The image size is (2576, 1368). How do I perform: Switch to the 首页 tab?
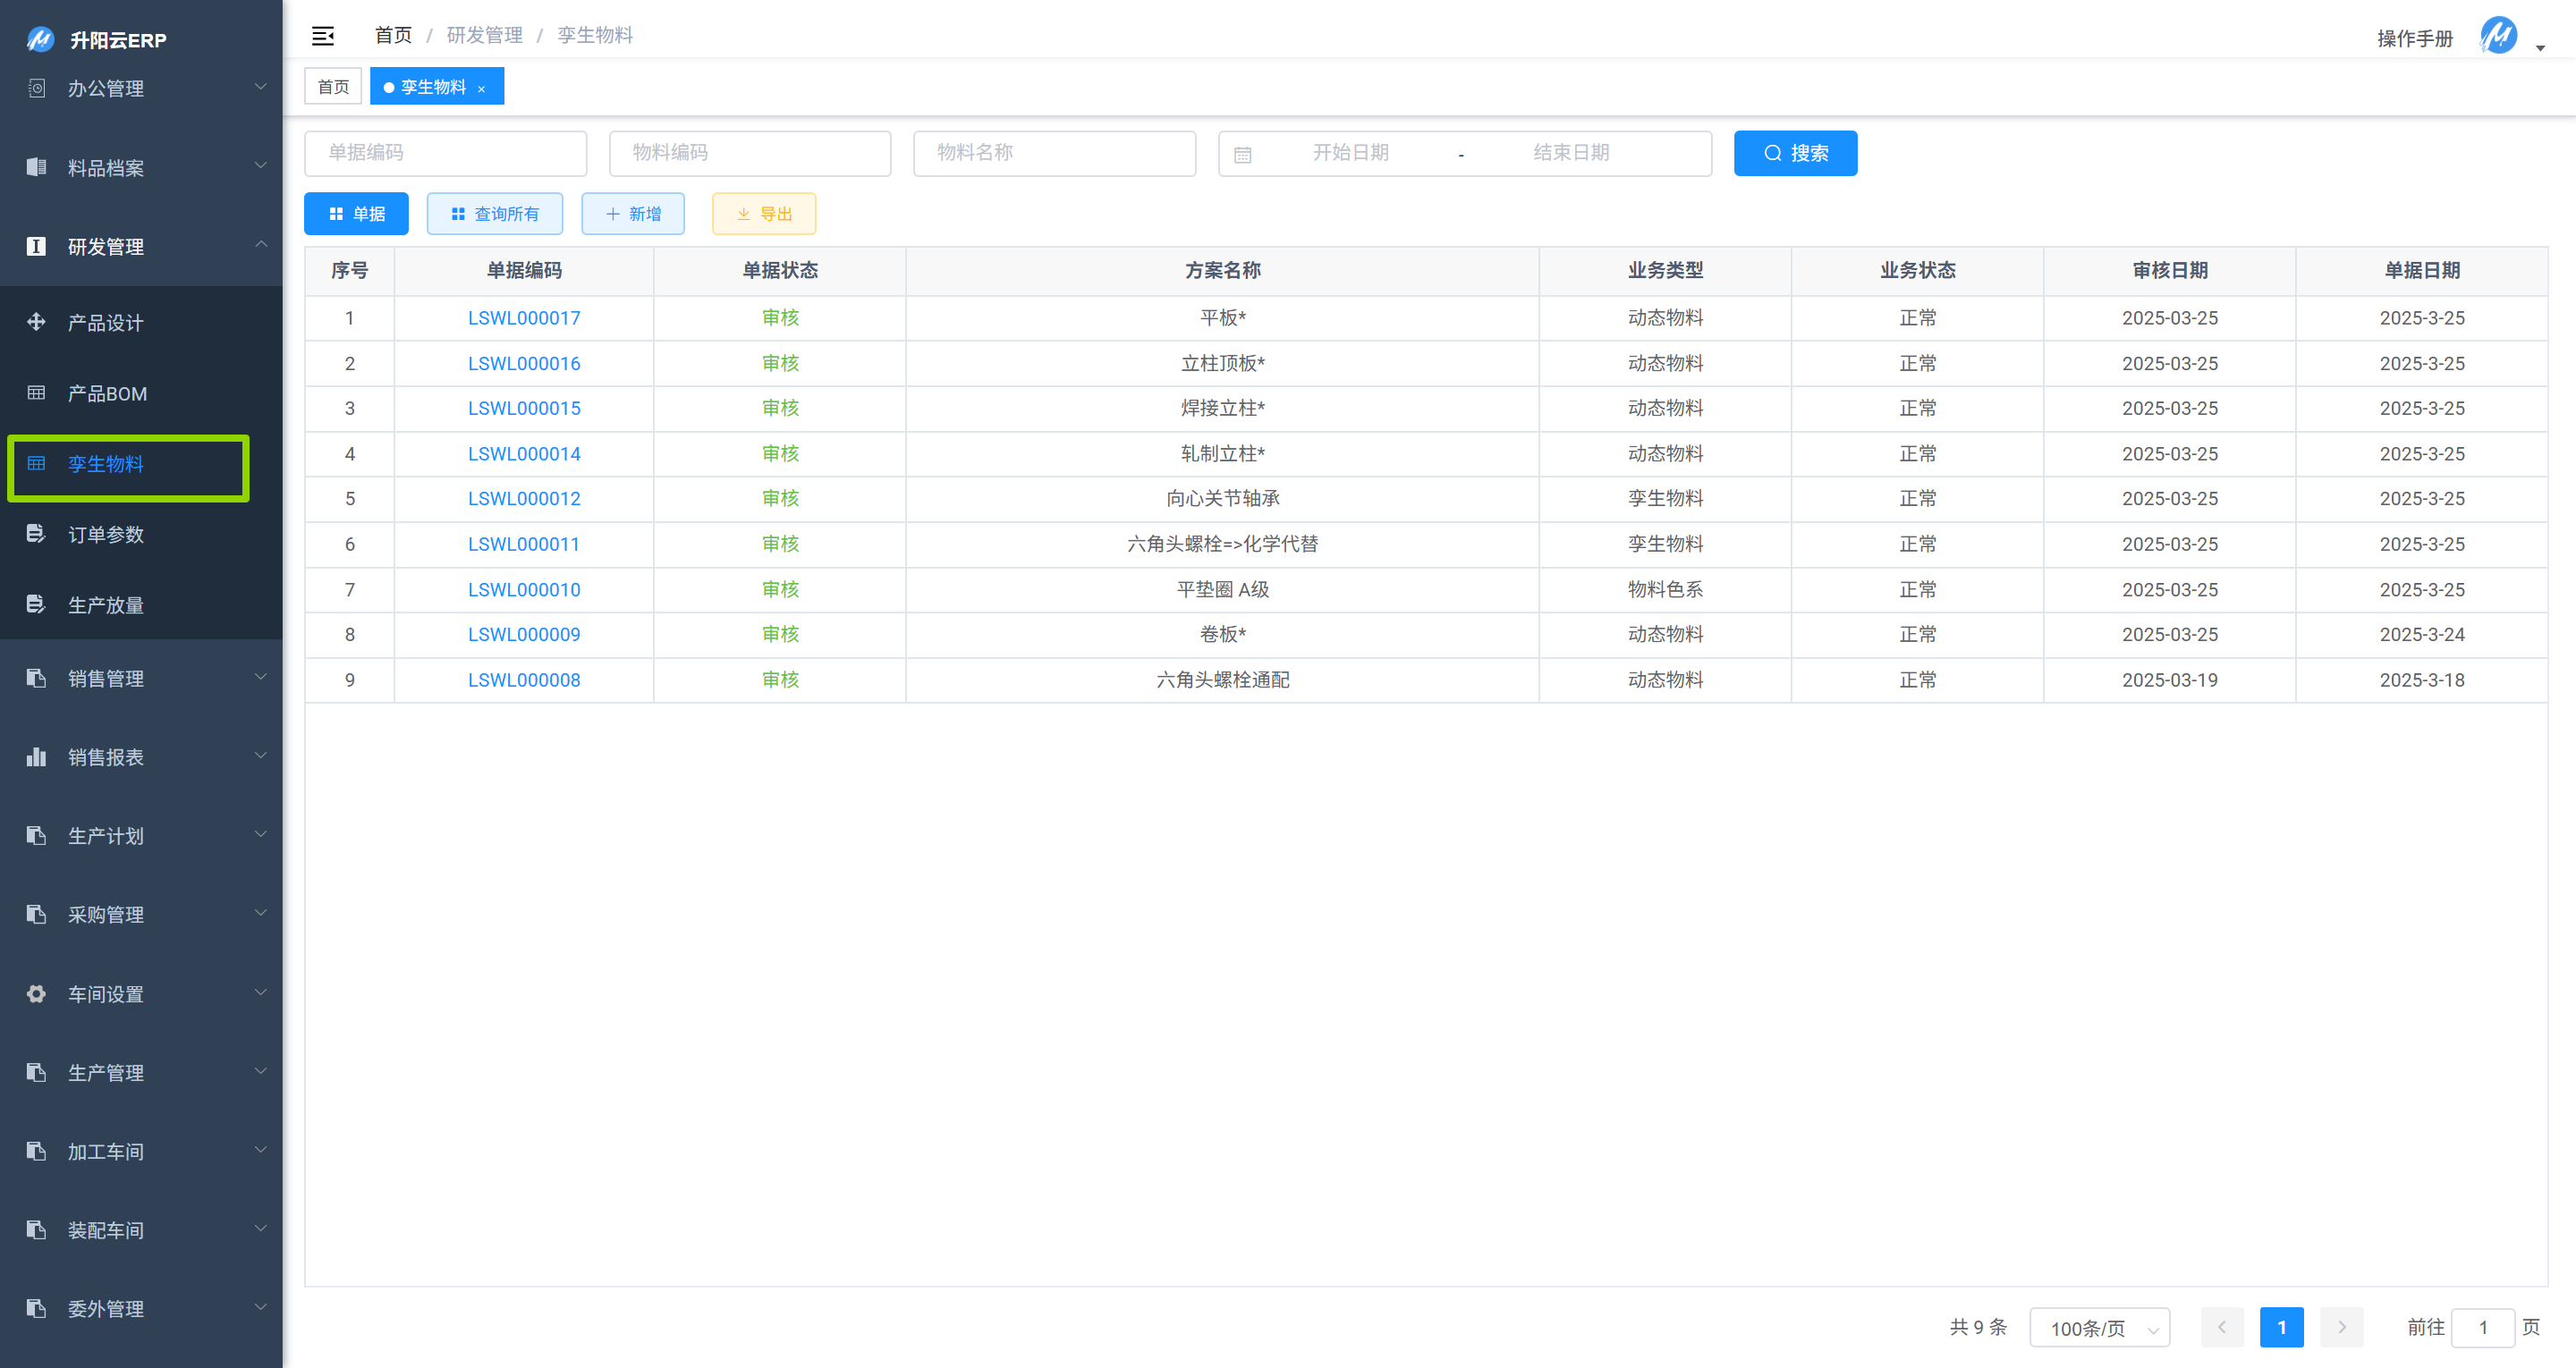pos(333,87)
